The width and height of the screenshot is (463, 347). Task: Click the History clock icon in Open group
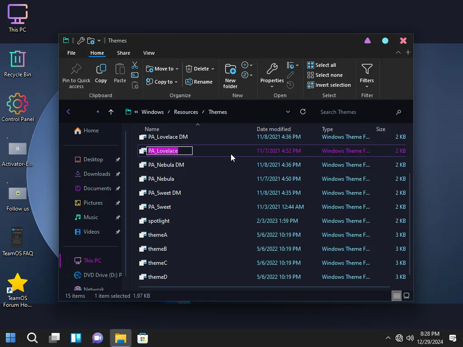coord(291,85)
